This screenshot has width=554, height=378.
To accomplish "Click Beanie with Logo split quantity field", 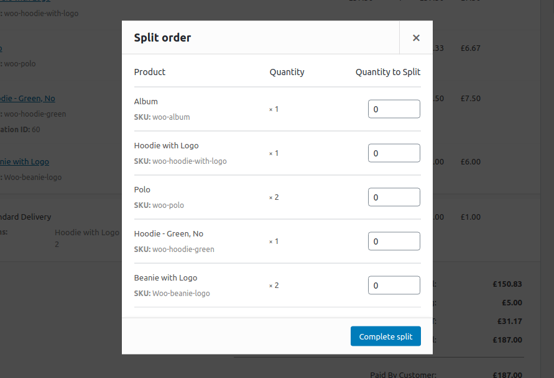I will pos(394,285).
